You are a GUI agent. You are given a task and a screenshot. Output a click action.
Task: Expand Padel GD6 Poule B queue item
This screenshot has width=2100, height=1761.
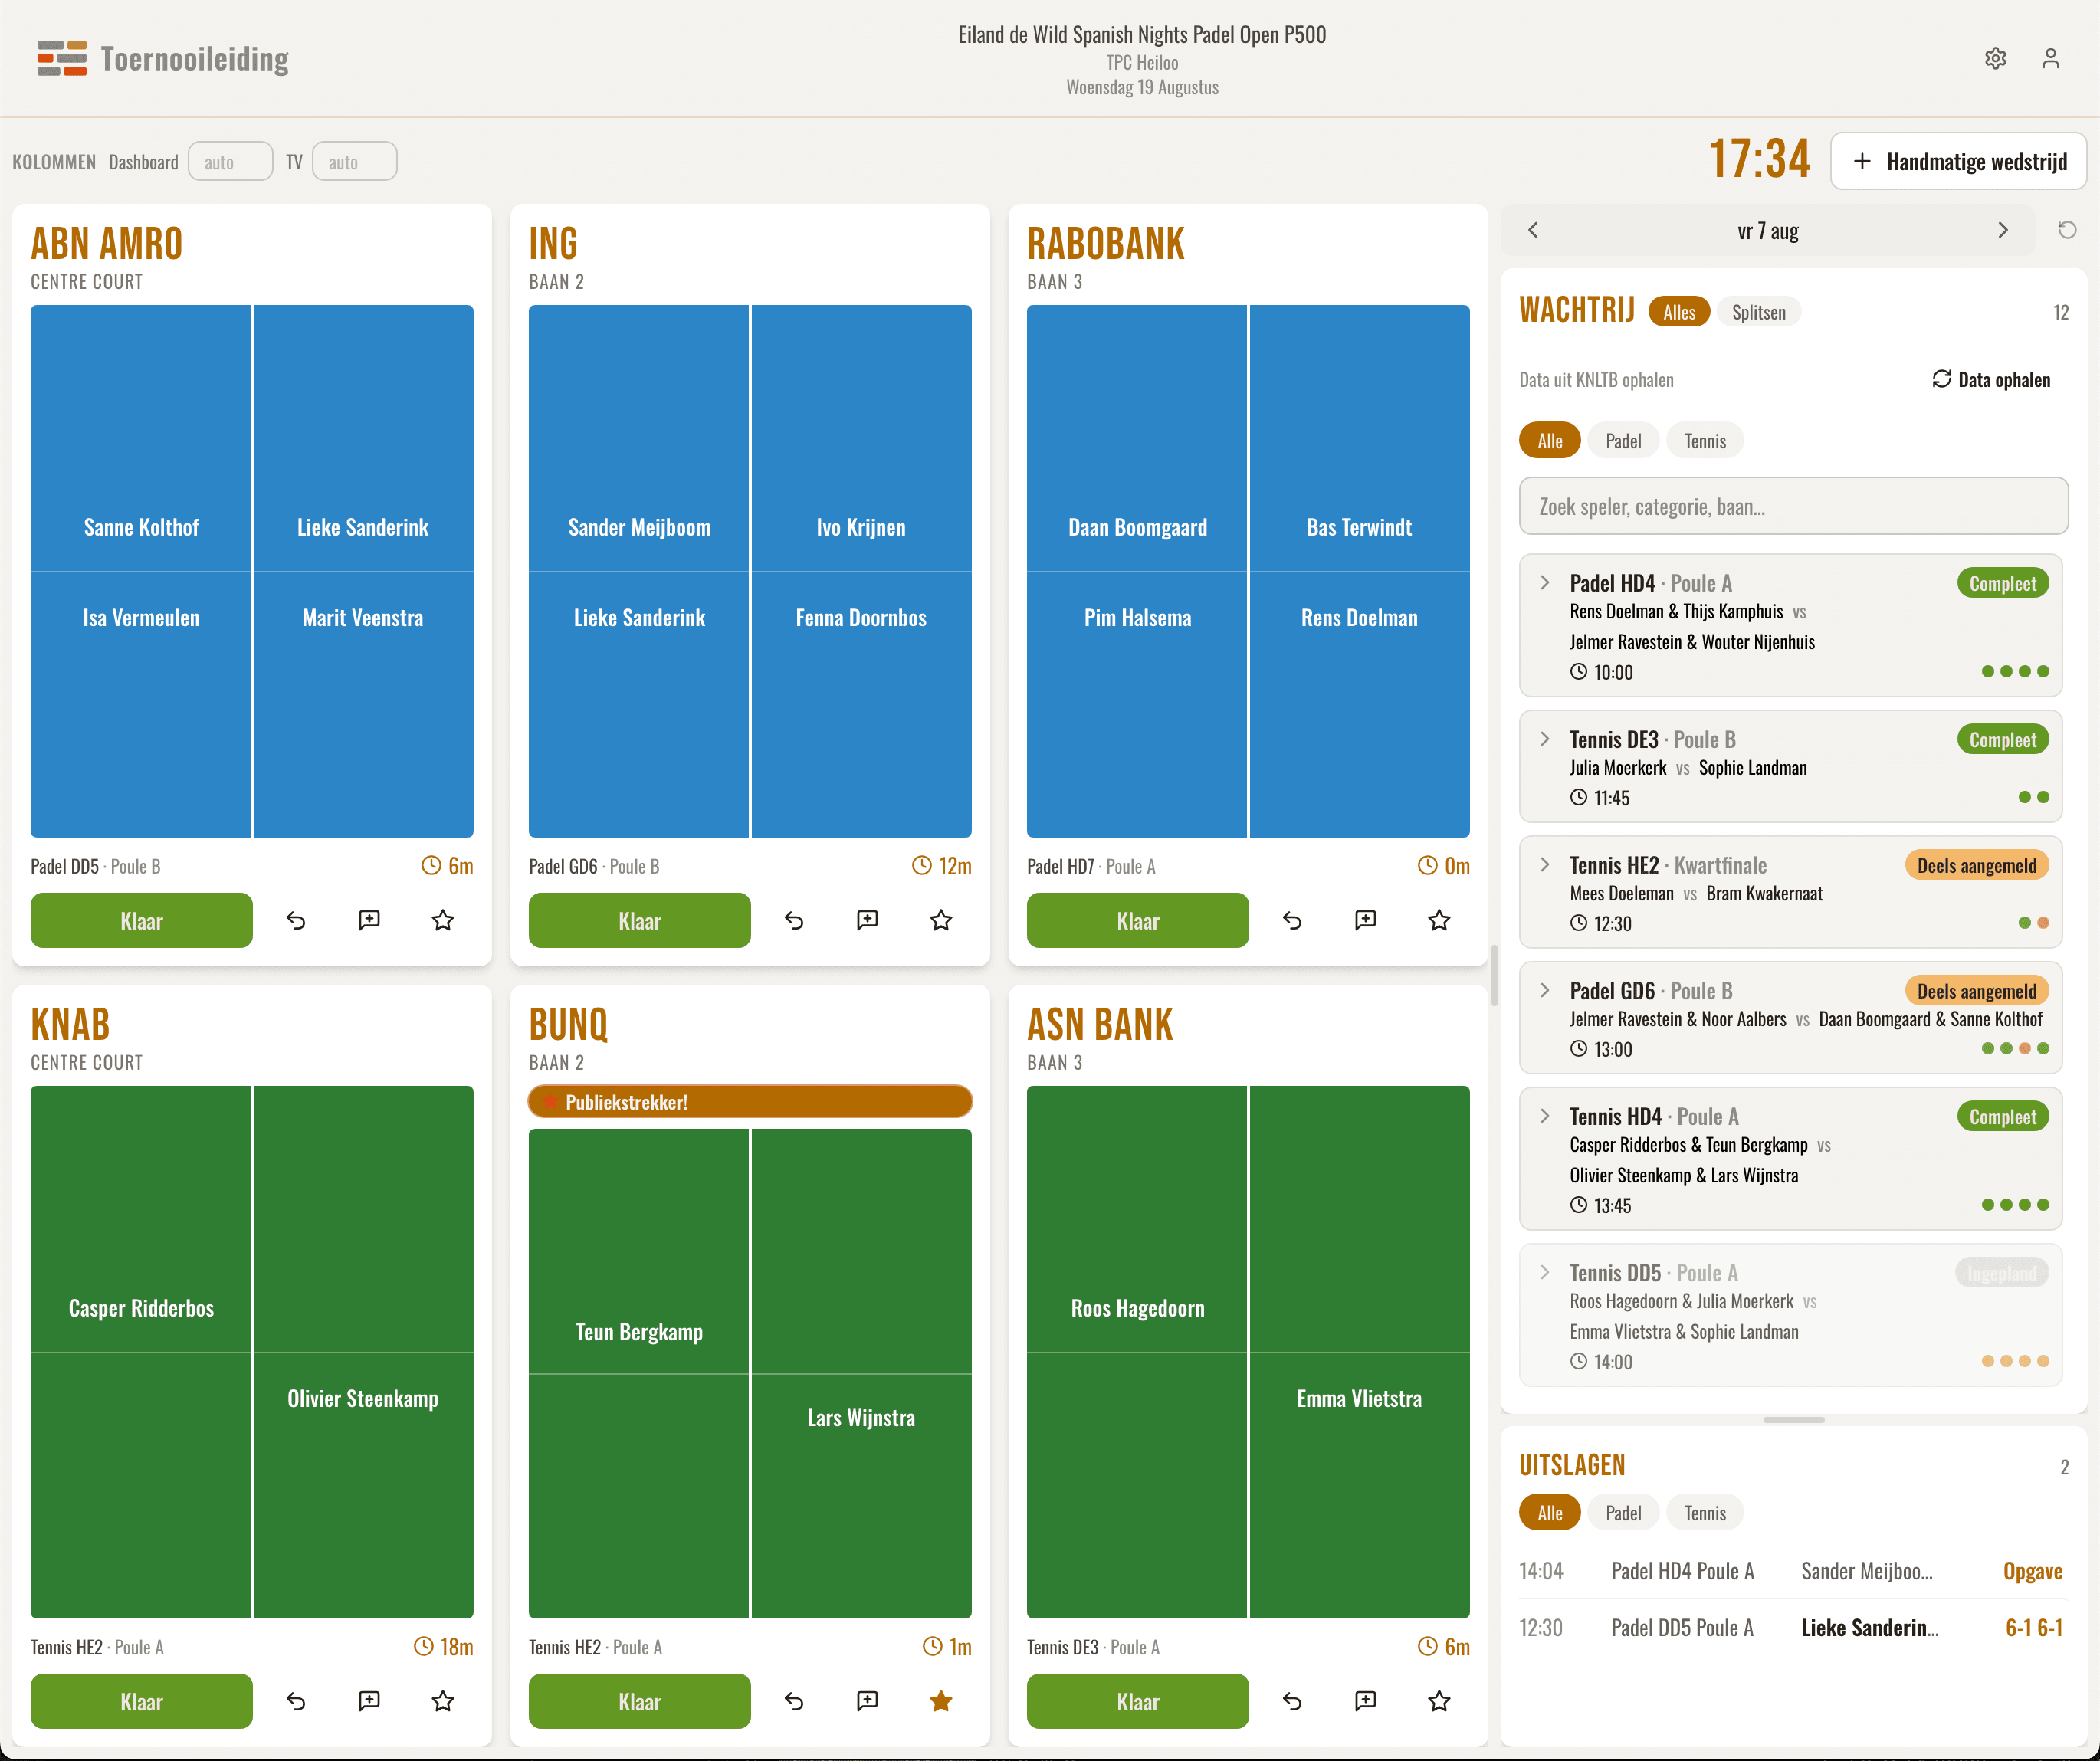(1545, 991)
